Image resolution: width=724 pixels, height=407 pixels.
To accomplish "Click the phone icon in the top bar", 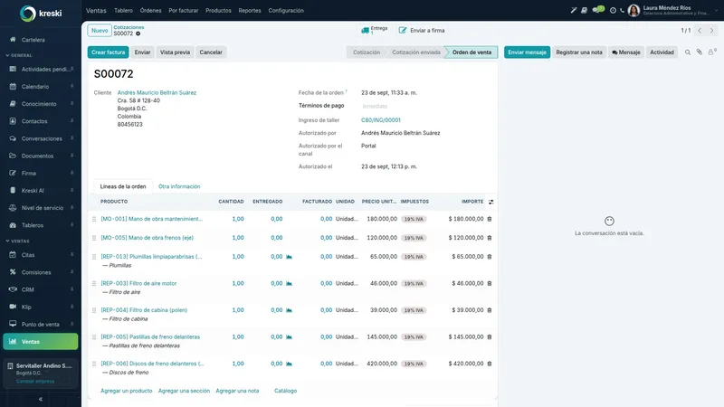I will pyautogui.click(x=622, y=10).
